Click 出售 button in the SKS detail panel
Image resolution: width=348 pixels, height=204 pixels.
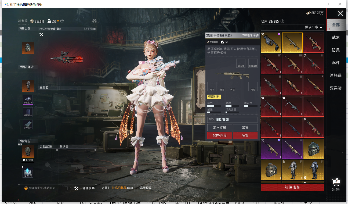pos(245,127)
